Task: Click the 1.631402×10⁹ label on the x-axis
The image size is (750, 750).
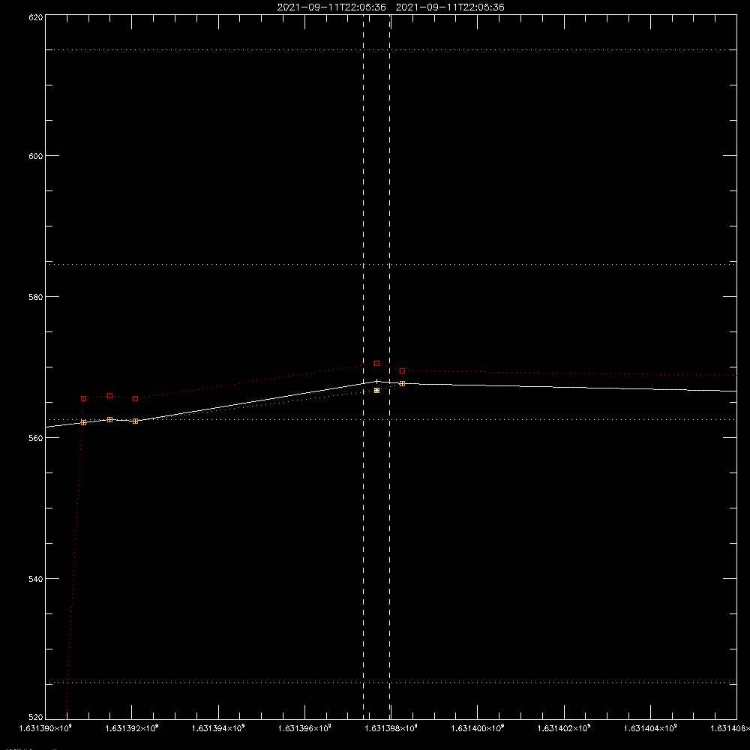Action: [565, 728]
